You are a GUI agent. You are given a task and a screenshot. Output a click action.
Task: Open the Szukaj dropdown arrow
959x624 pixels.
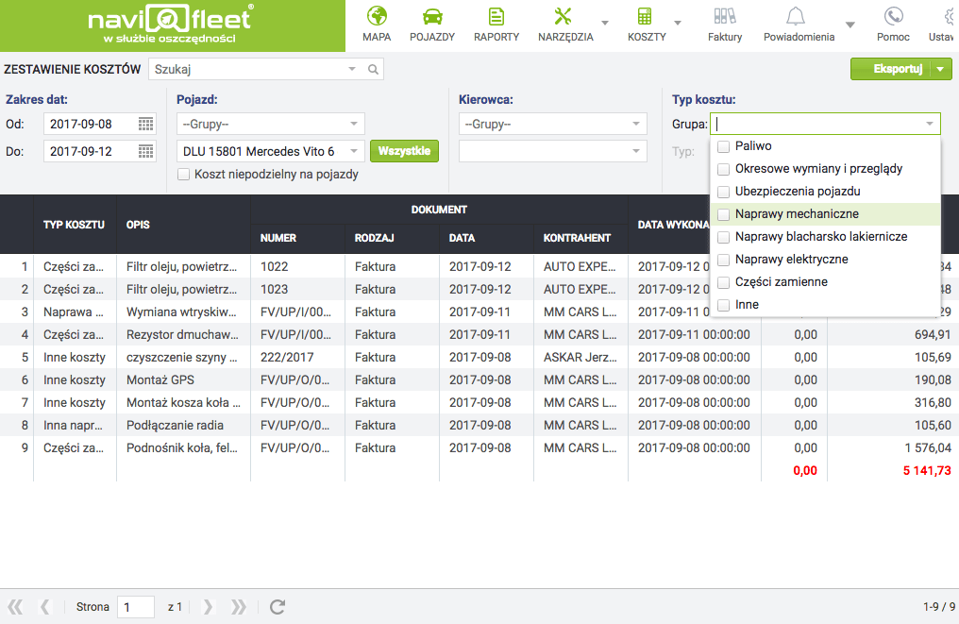click(x=352, y=69)
